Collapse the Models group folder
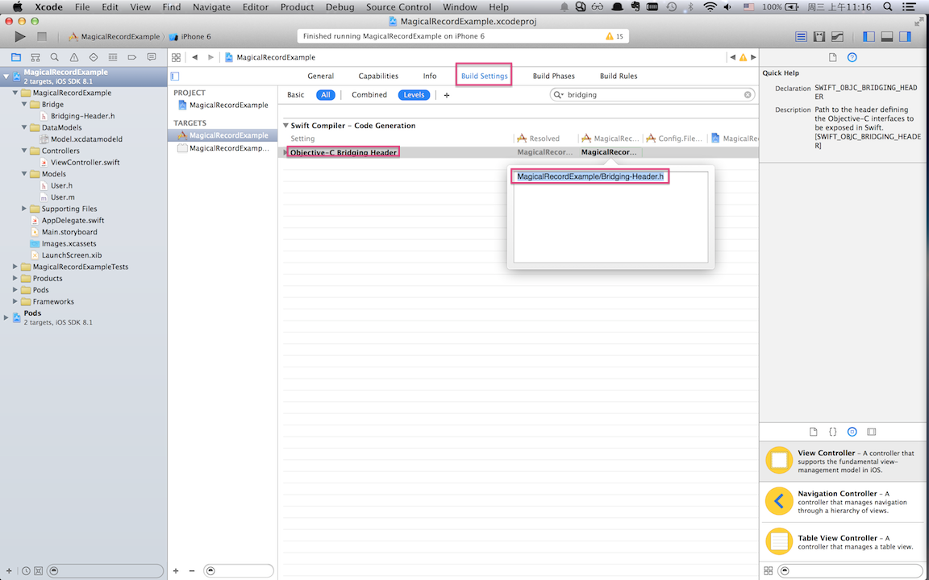Screen dimensions: 929x580 click(x=24, y=174)
